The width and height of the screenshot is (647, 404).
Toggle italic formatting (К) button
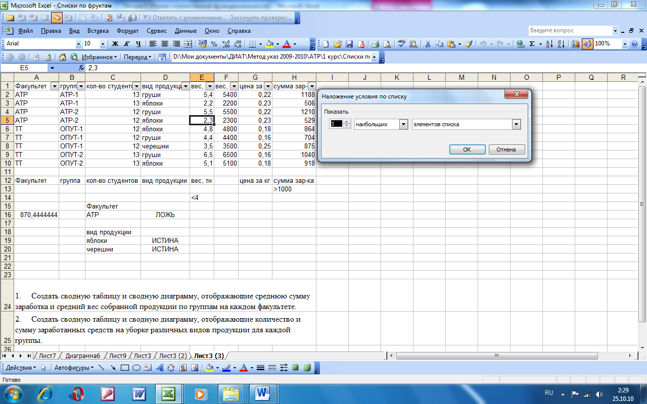click(126, 44)
